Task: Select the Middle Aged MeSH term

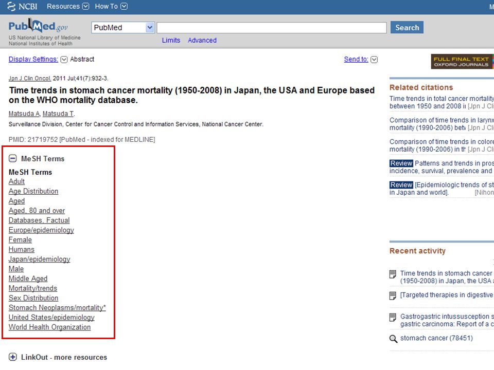Action: pos(28,279)
